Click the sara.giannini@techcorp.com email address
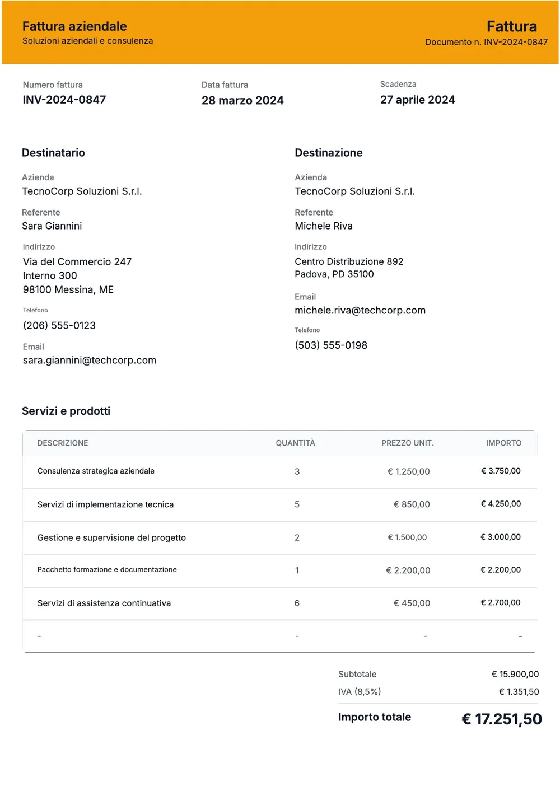Image resolution: width=560 pixels, height=791 pixels. tap(90, 361)
